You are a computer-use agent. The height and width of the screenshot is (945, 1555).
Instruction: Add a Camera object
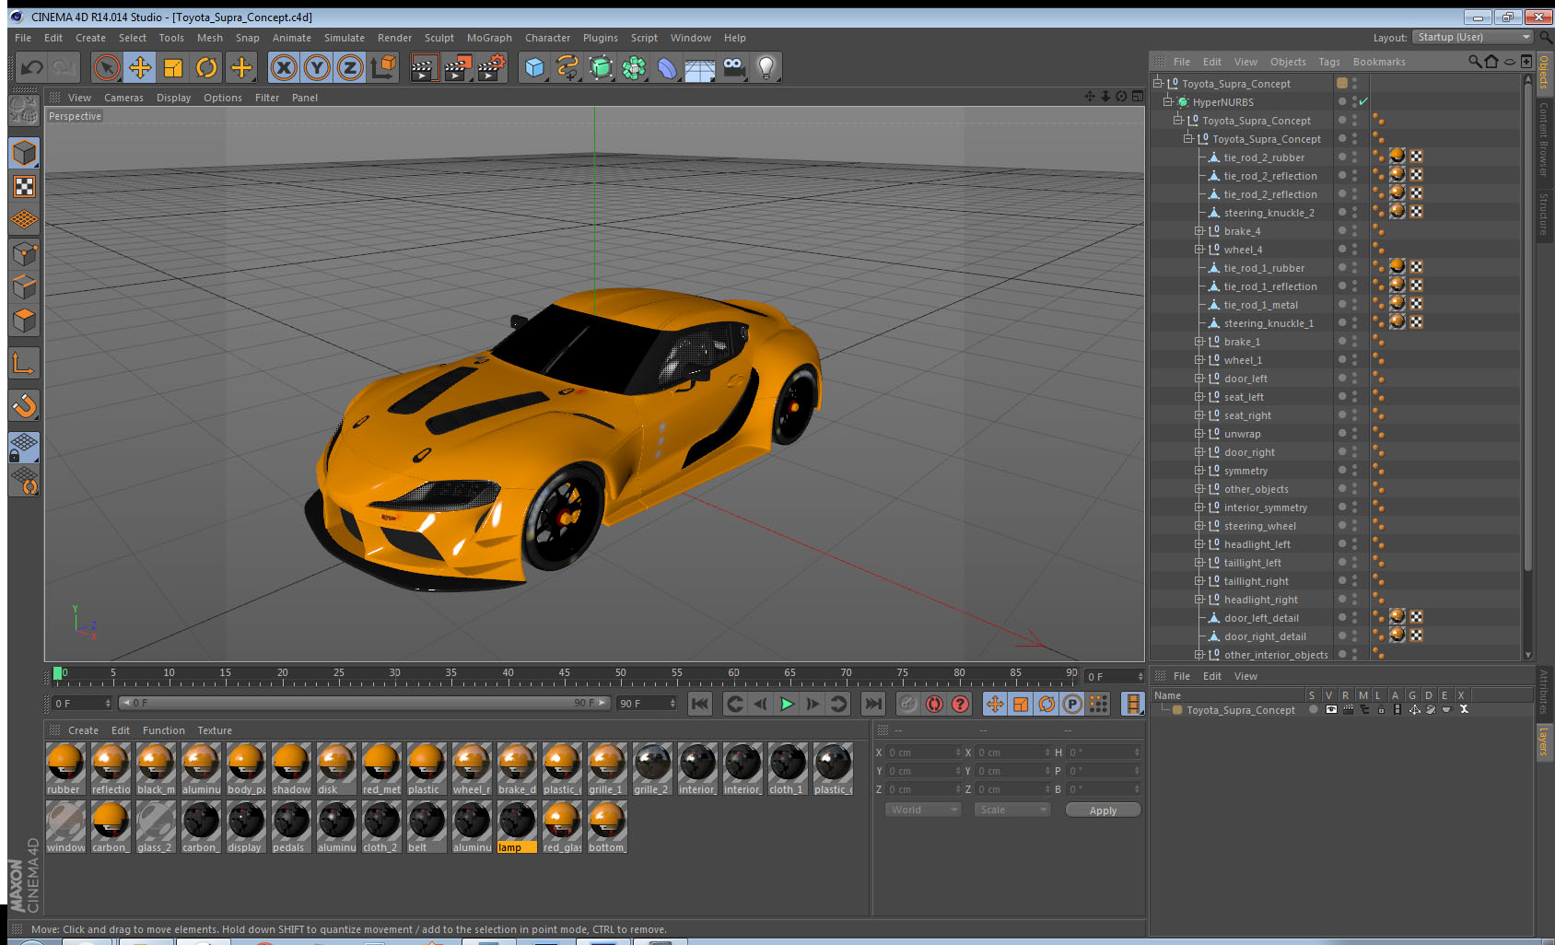tap(733, 67)
